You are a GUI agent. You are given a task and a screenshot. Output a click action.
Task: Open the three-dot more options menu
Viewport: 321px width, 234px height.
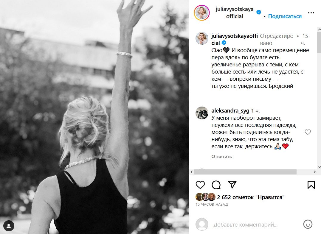point(311,13)
